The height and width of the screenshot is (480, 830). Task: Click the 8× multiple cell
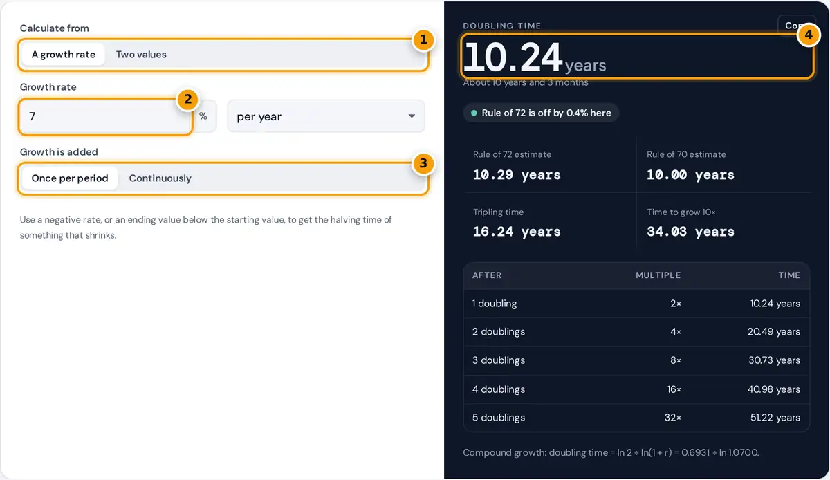[676, 360]
